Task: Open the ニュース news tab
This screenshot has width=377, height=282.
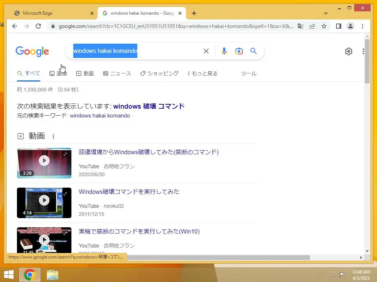Action: 117,73
